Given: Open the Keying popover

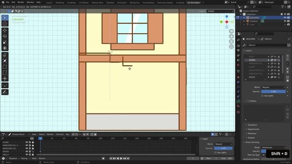Looking at the screenshot, I should point(25,159).
